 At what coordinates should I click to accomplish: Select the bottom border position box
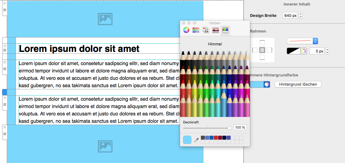(x=262, y=57)
